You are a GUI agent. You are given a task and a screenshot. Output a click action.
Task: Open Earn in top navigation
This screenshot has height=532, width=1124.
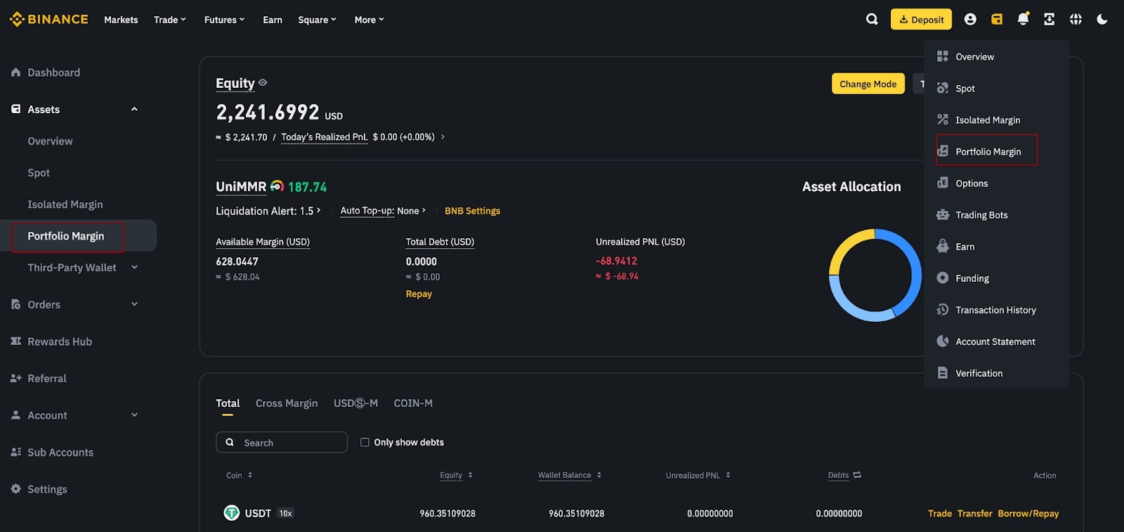[x=273, y=20]
